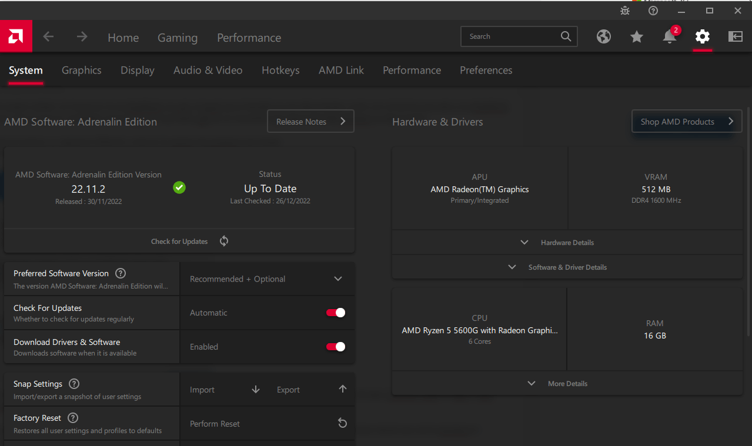This screenshot has width=752, height=446.
Task: Open the top Performance menu
Action: [x=249, y=38]
